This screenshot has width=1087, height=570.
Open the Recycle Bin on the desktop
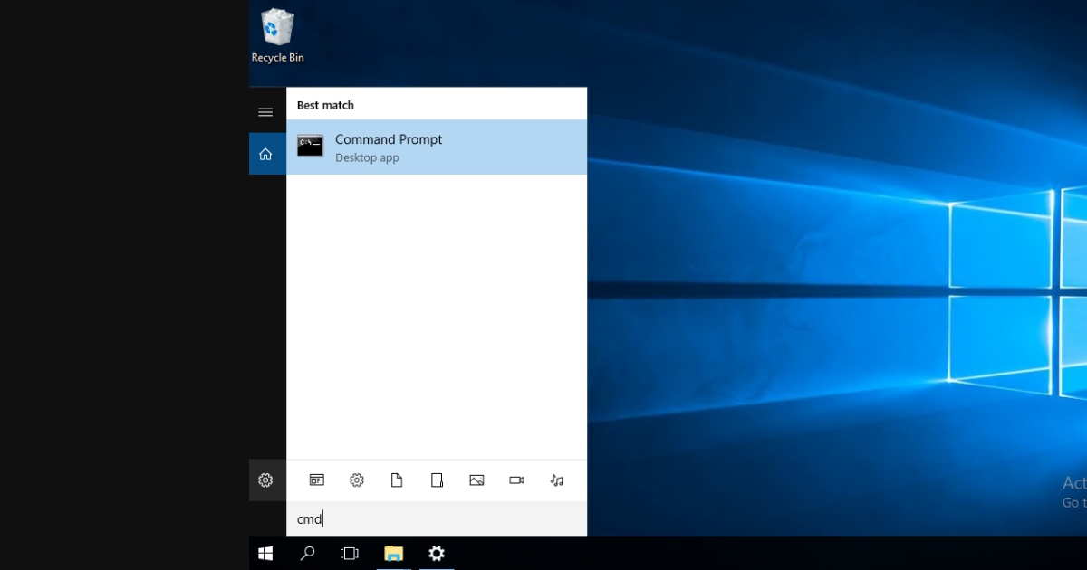[277, 27]
